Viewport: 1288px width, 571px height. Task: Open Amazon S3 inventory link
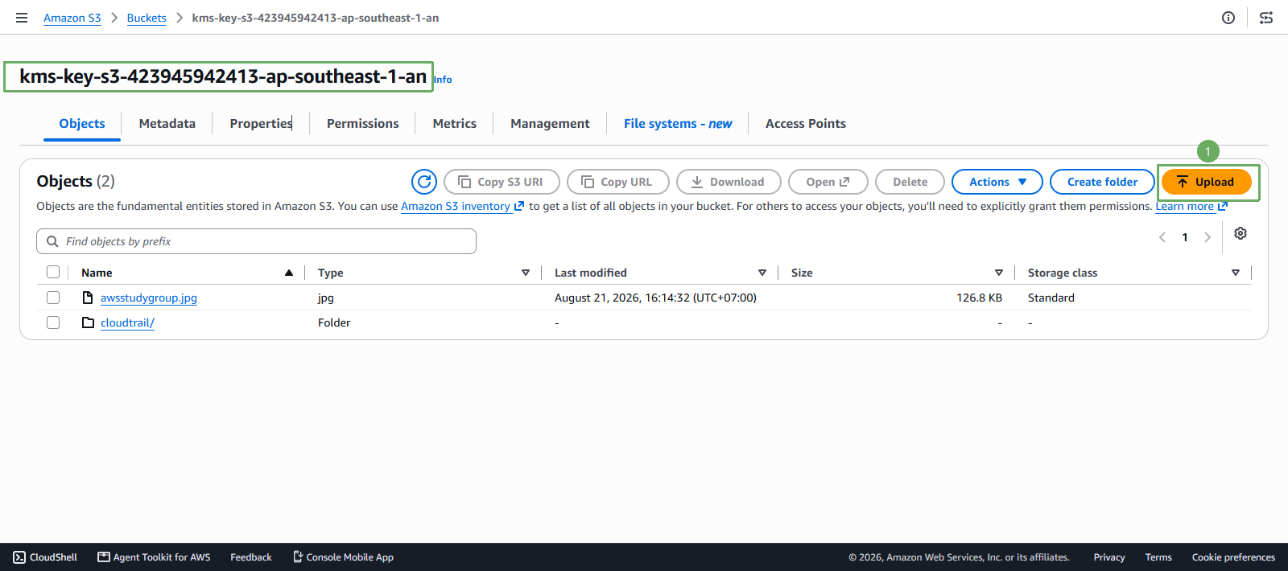(x=456, y=206)
